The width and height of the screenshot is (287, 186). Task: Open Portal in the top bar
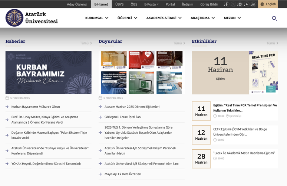coord(170,4)
